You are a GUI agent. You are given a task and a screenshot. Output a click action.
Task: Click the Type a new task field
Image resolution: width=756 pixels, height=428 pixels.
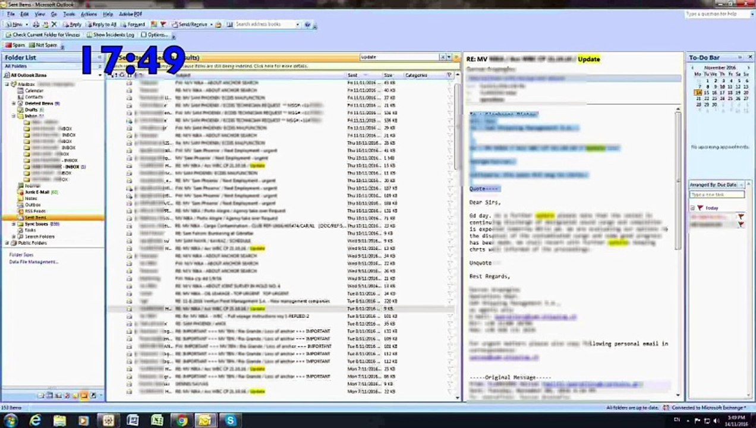(717, 194)
